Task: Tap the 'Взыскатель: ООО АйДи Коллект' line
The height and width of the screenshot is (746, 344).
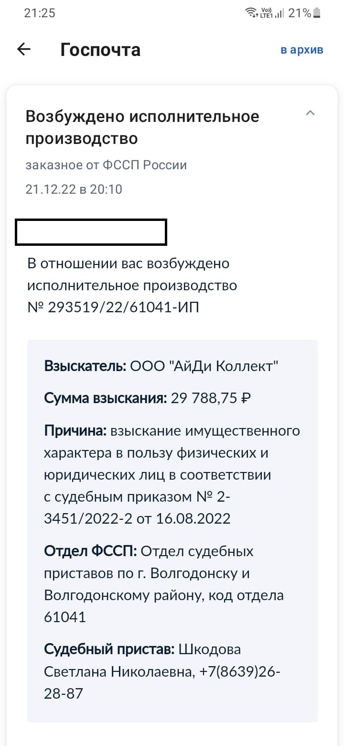Action: pos(161,366)
